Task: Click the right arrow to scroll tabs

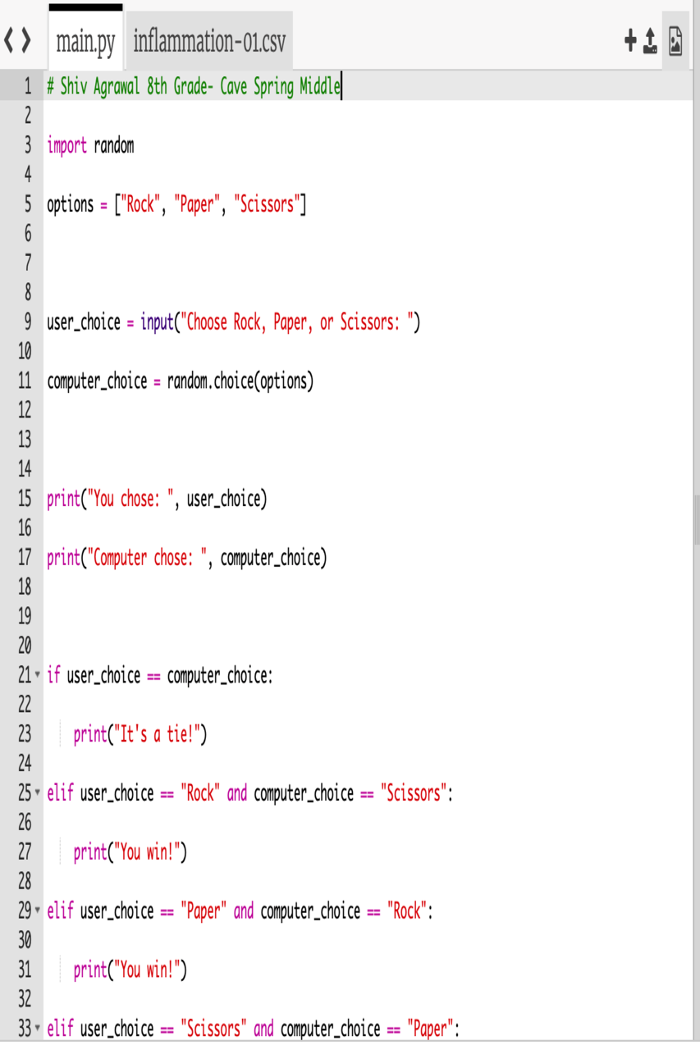Action: tap(26, 40)
